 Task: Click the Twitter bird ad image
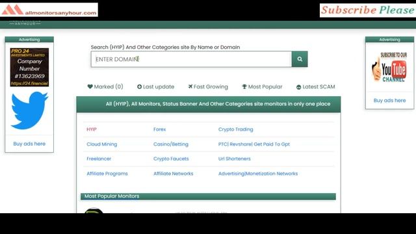[29, 110]
